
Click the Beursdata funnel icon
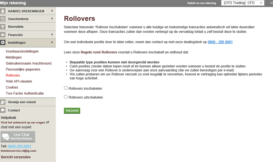point(3,27)
